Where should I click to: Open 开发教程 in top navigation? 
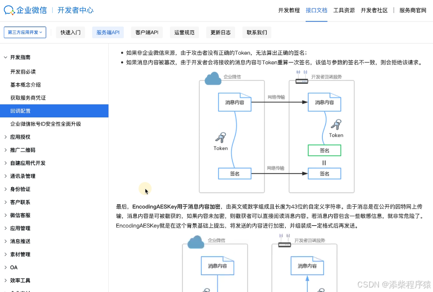tap(289, 10)
